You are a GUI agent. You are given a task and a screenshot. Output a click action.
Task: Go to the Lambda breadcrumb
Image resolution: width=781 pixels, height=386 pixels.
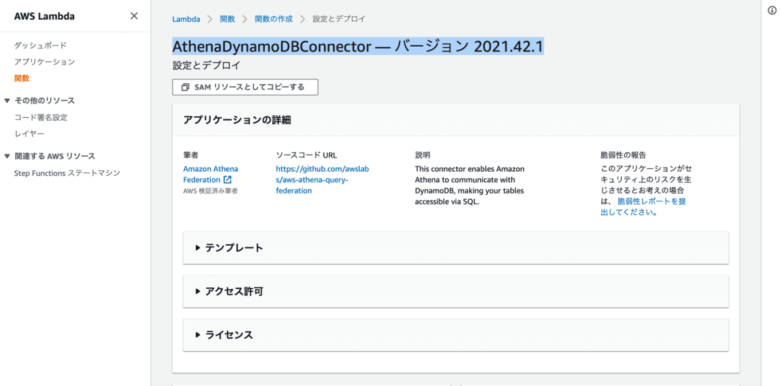coord(186,19)
